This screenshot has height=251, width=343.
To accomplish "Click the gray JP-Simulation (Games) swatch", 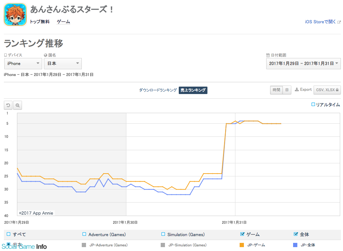I will coord(163,245).
